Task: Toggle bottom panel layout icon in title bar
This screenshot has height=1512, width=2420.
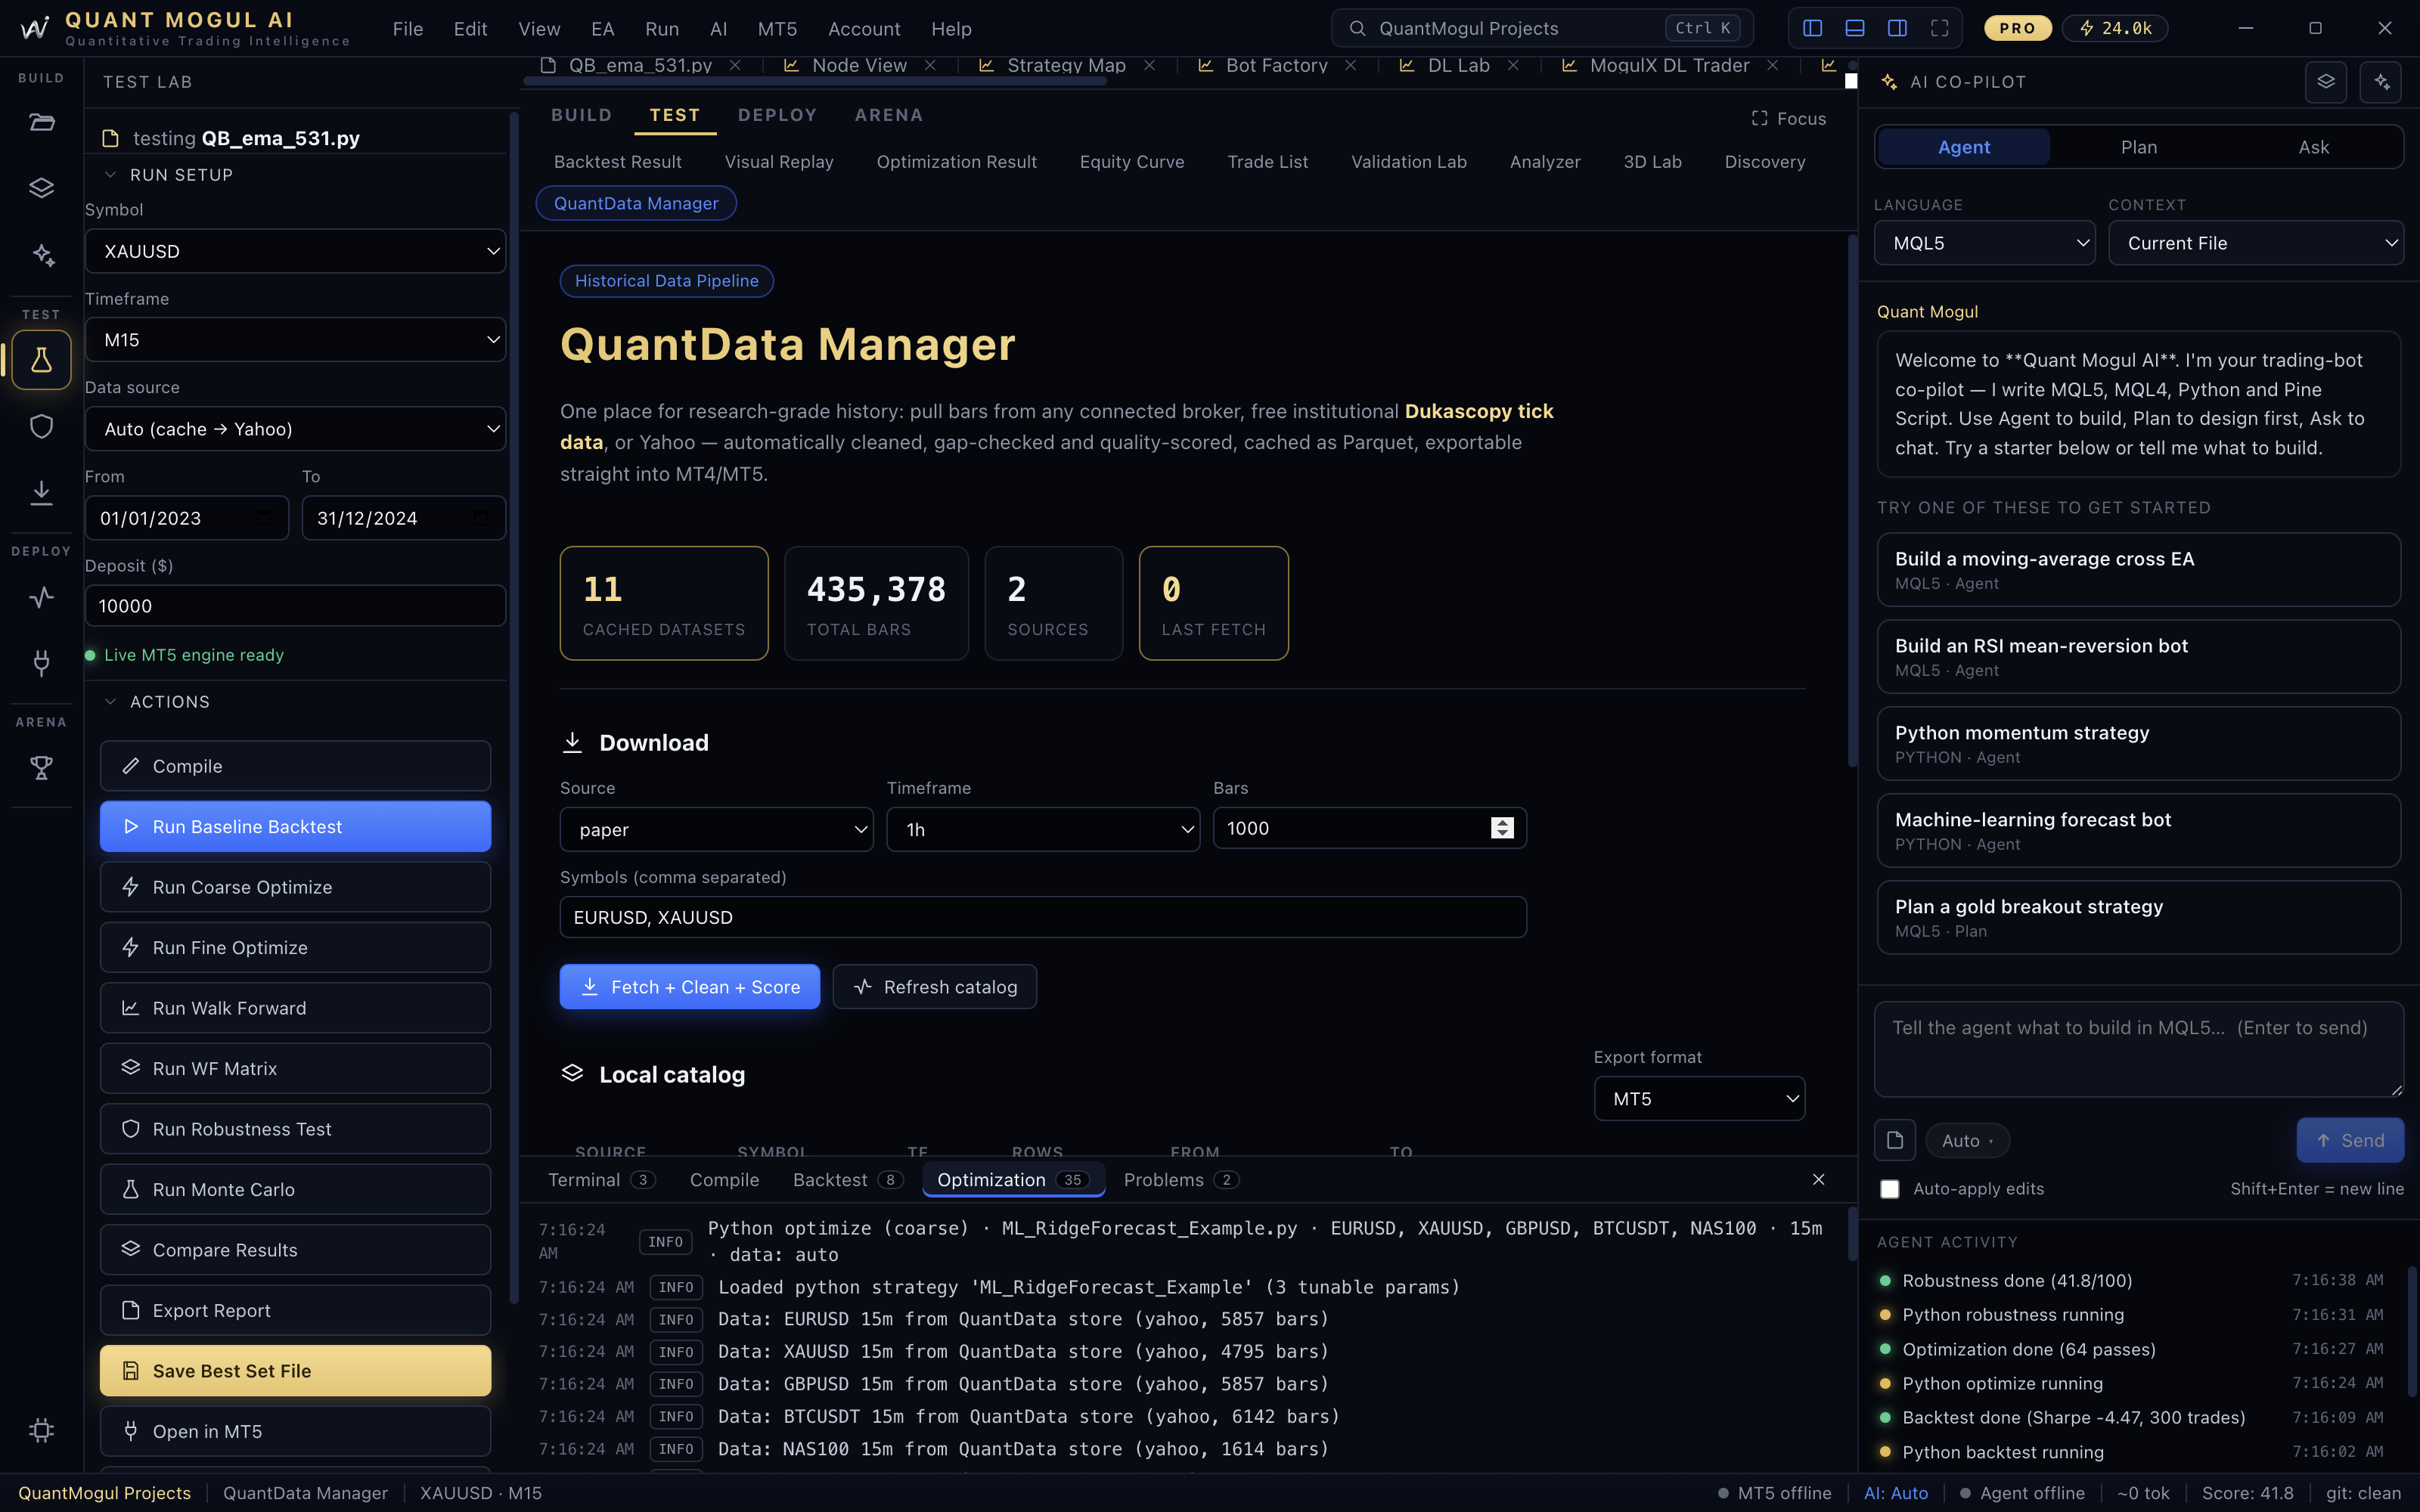Action: tap(1855, 28)
